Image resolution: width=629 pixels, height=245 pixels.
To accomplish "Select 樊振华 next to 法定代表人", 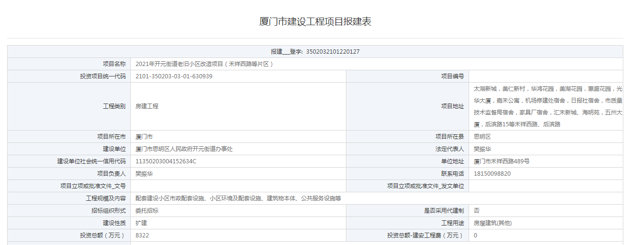I will coord(482,149).
